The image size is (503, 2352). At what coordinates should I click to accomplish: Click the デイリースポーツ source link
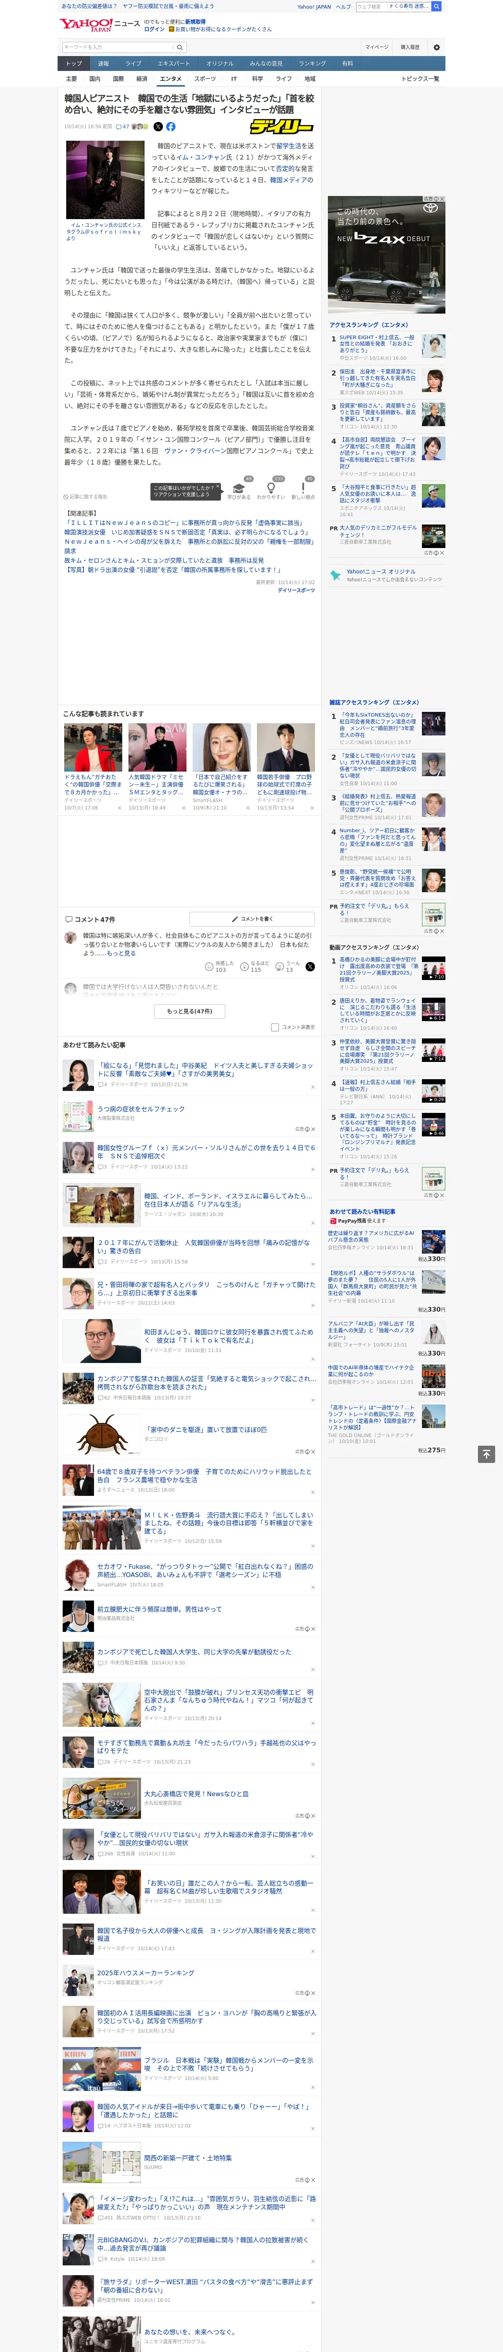click(296, 591)
